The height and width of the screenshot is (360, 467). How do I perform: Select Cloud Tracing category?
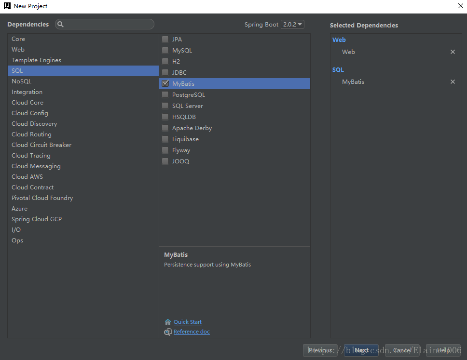(83, 156)
